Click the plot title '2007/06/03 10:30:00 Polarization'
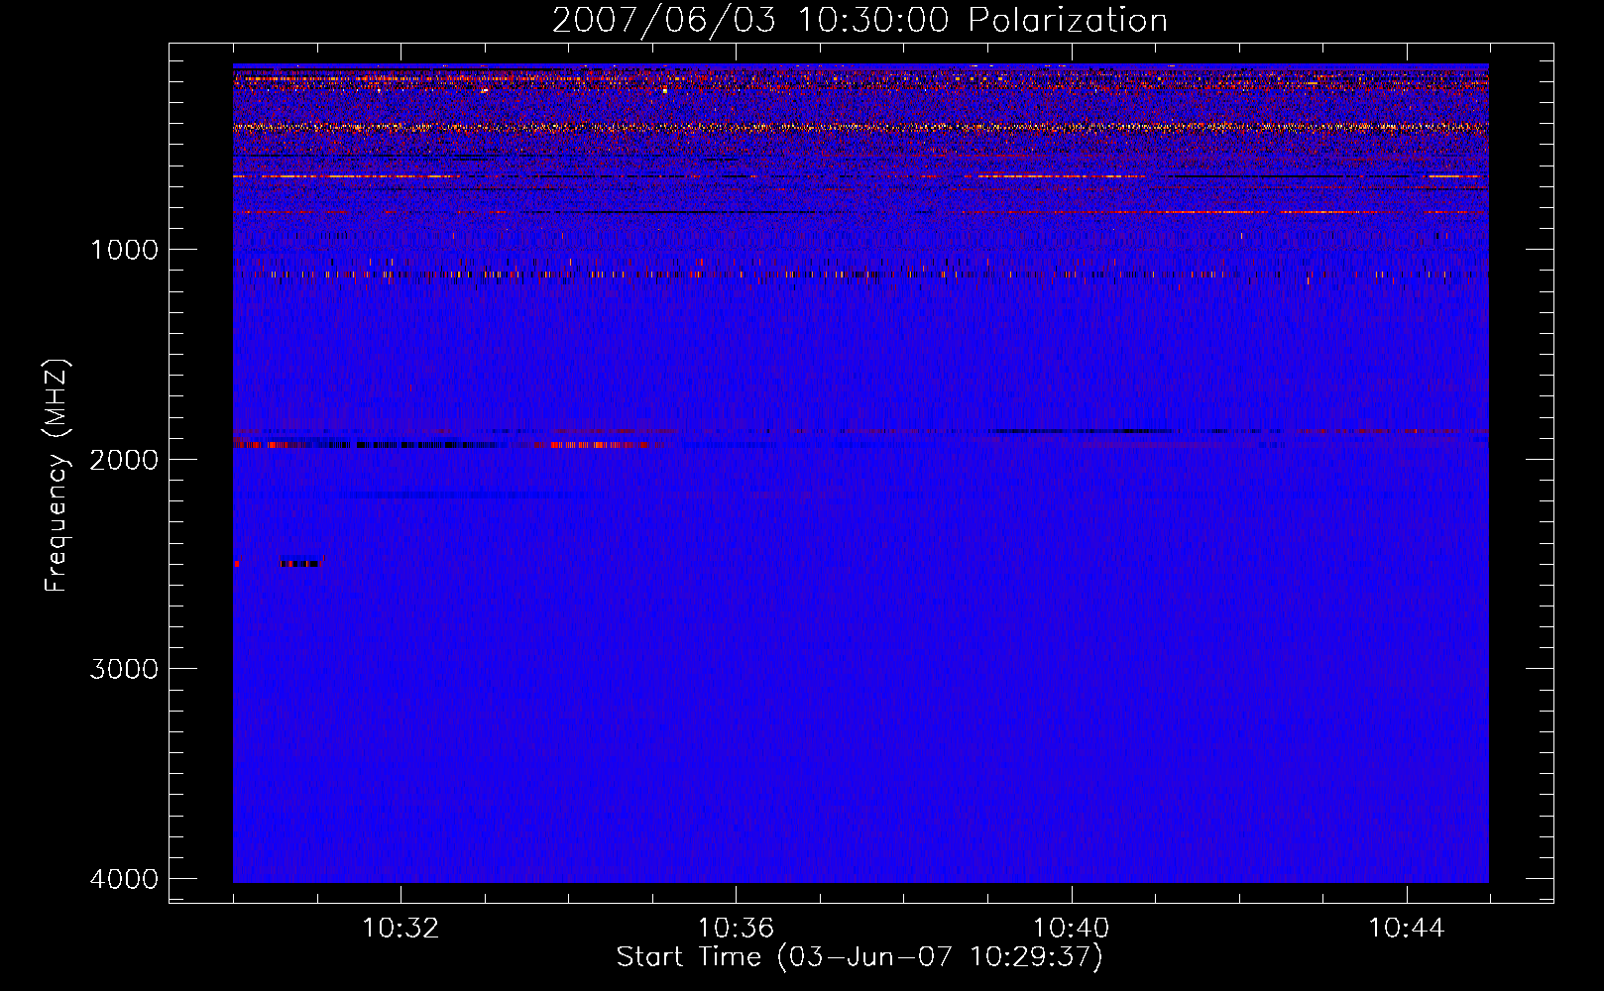 click(859, 21)
